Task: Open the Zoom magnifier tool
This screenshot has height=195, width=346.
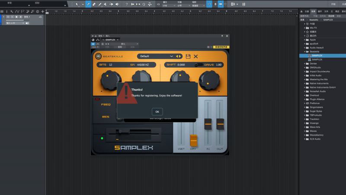Action: (x=144, y=4)
